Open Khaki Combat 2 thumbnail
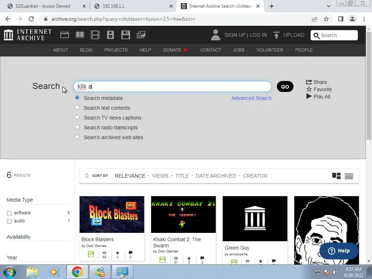 point(183,214)
